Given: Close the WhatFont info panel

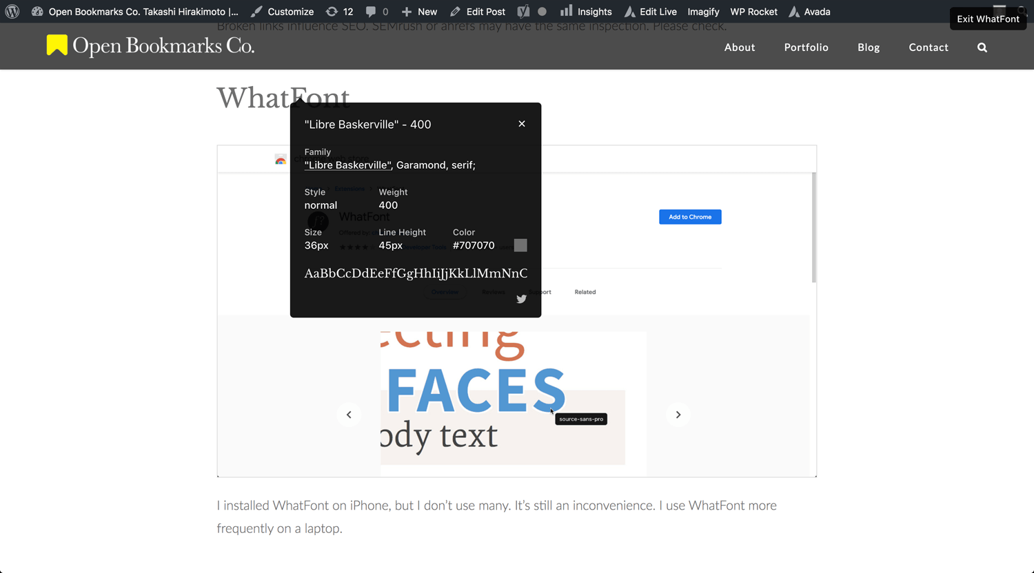Looking at the screenshot, I should pos(522,124).
